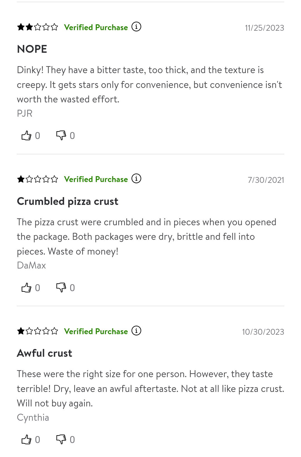
Task: Select the NOPE review title
Action: [x=32, y=49]
